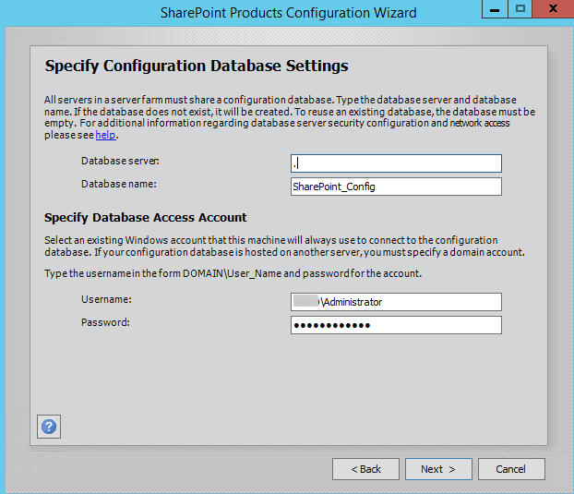Go to previous page with Back button
This screenshot has width=574, height=494.
pos(365,469)
